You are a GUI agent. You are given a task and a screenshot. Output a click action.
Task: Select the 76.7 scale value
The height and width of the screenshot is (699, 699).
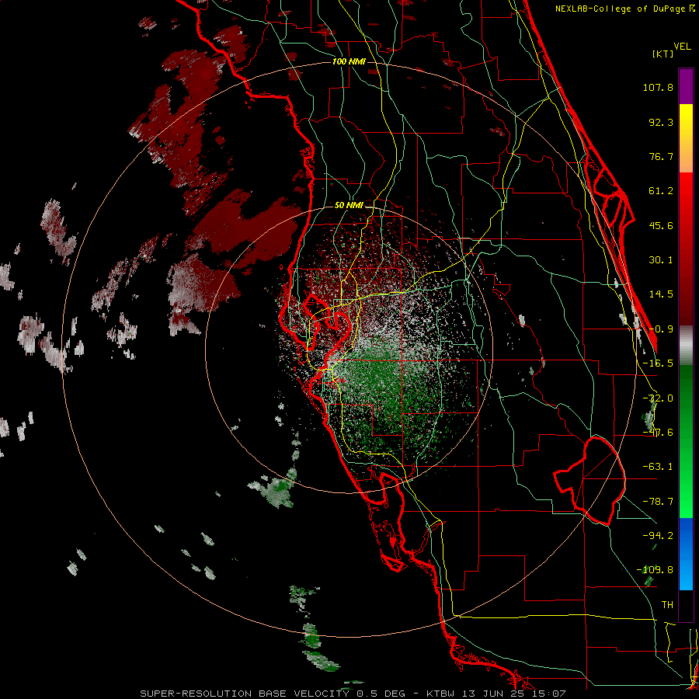(x=661, y=156)
